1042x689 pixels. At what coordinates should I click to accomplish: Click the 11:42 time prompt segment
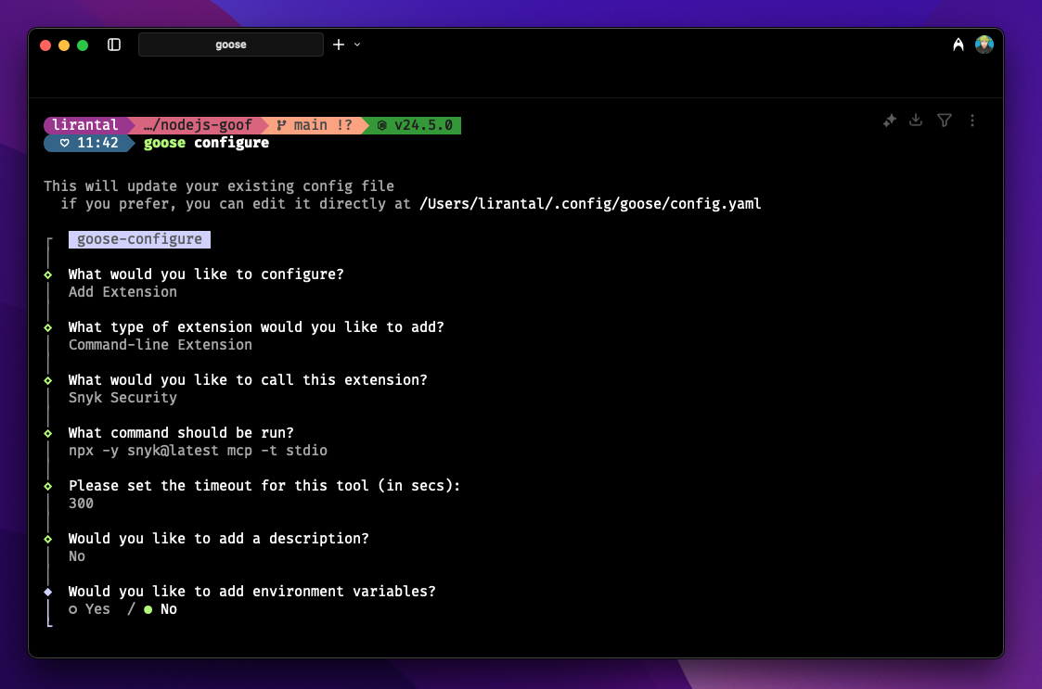coord(90,143)
